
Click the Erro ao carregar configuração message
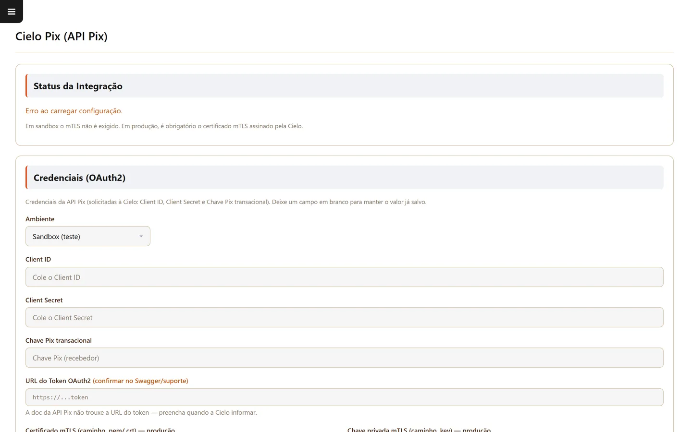click(74, 111)
